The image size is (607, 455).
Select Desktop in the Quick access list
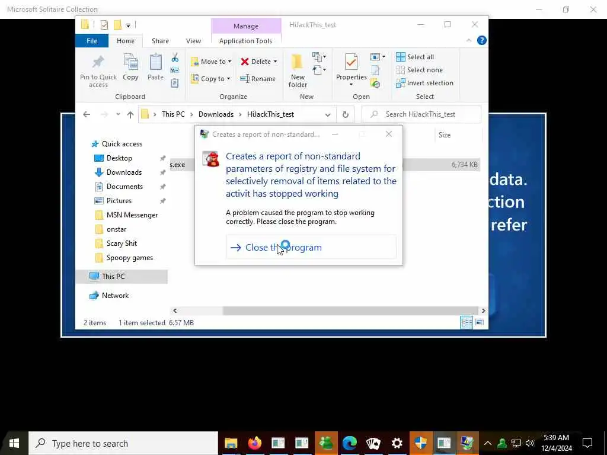(119, 158)
